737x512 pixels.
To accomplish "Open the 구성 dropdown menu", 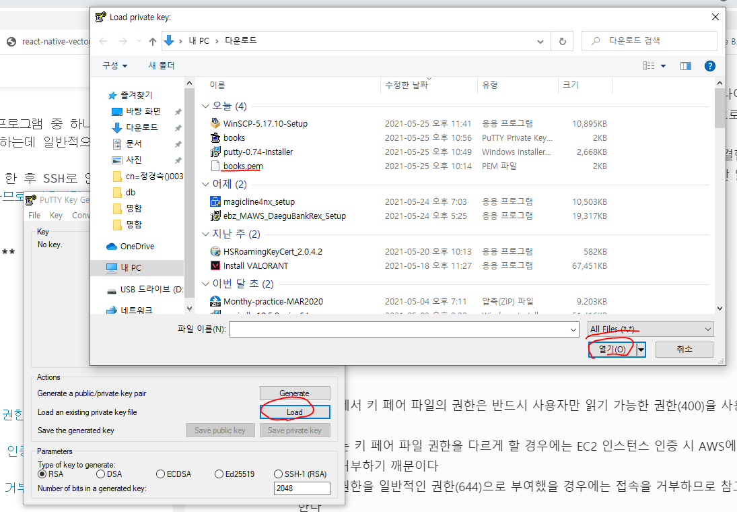I will pyautogui.click(x=114, y=66).
